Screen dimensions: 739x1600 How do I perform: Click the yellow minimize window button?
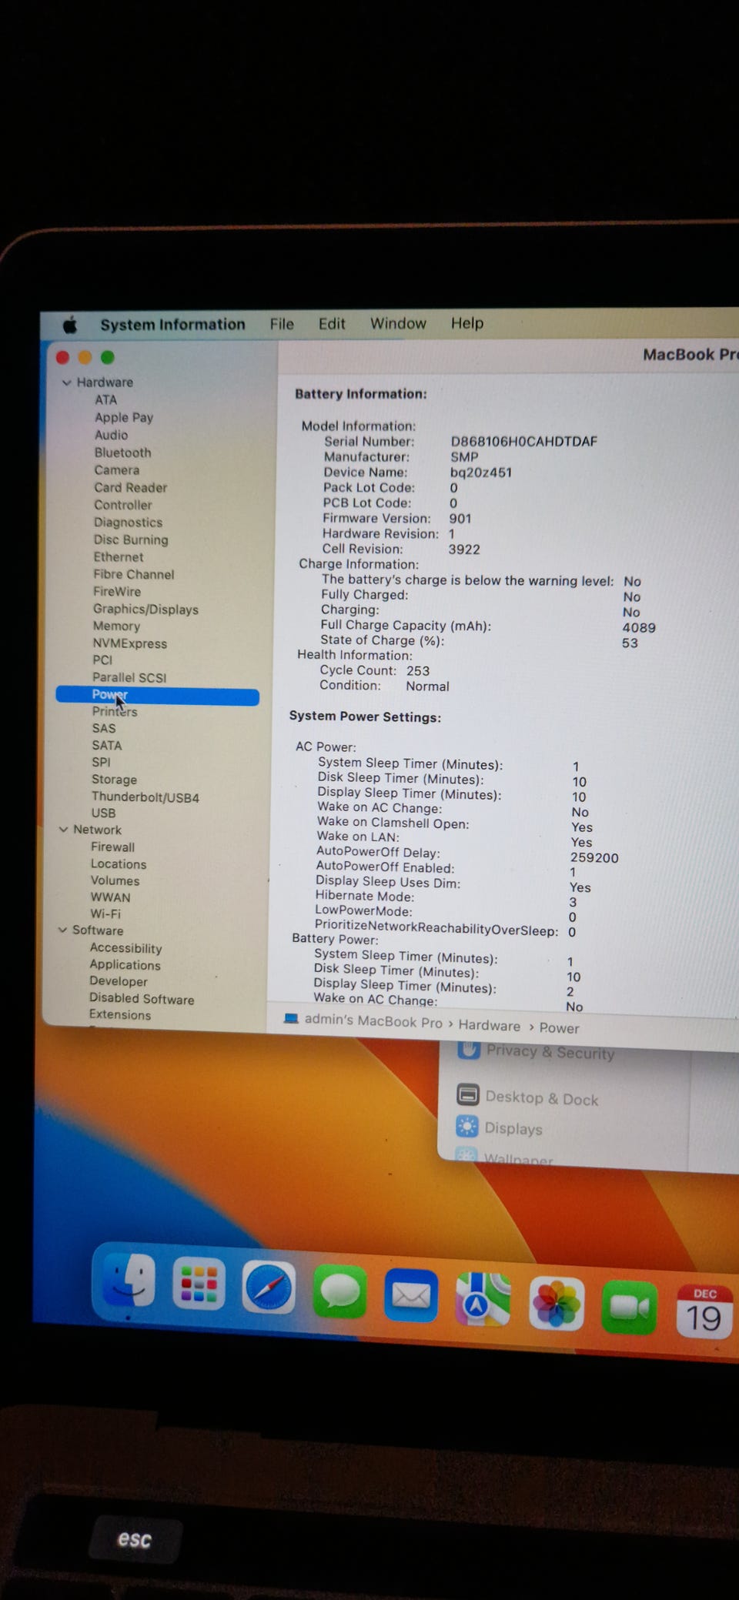coord(85,357)
